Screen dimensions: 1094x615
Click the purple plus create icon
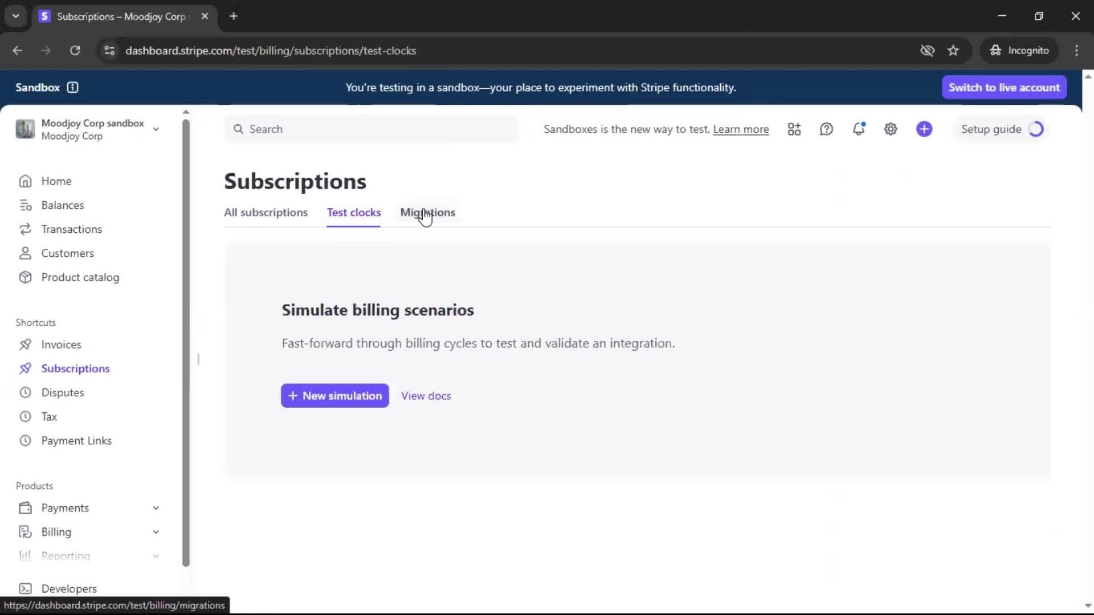click(924, 129)
